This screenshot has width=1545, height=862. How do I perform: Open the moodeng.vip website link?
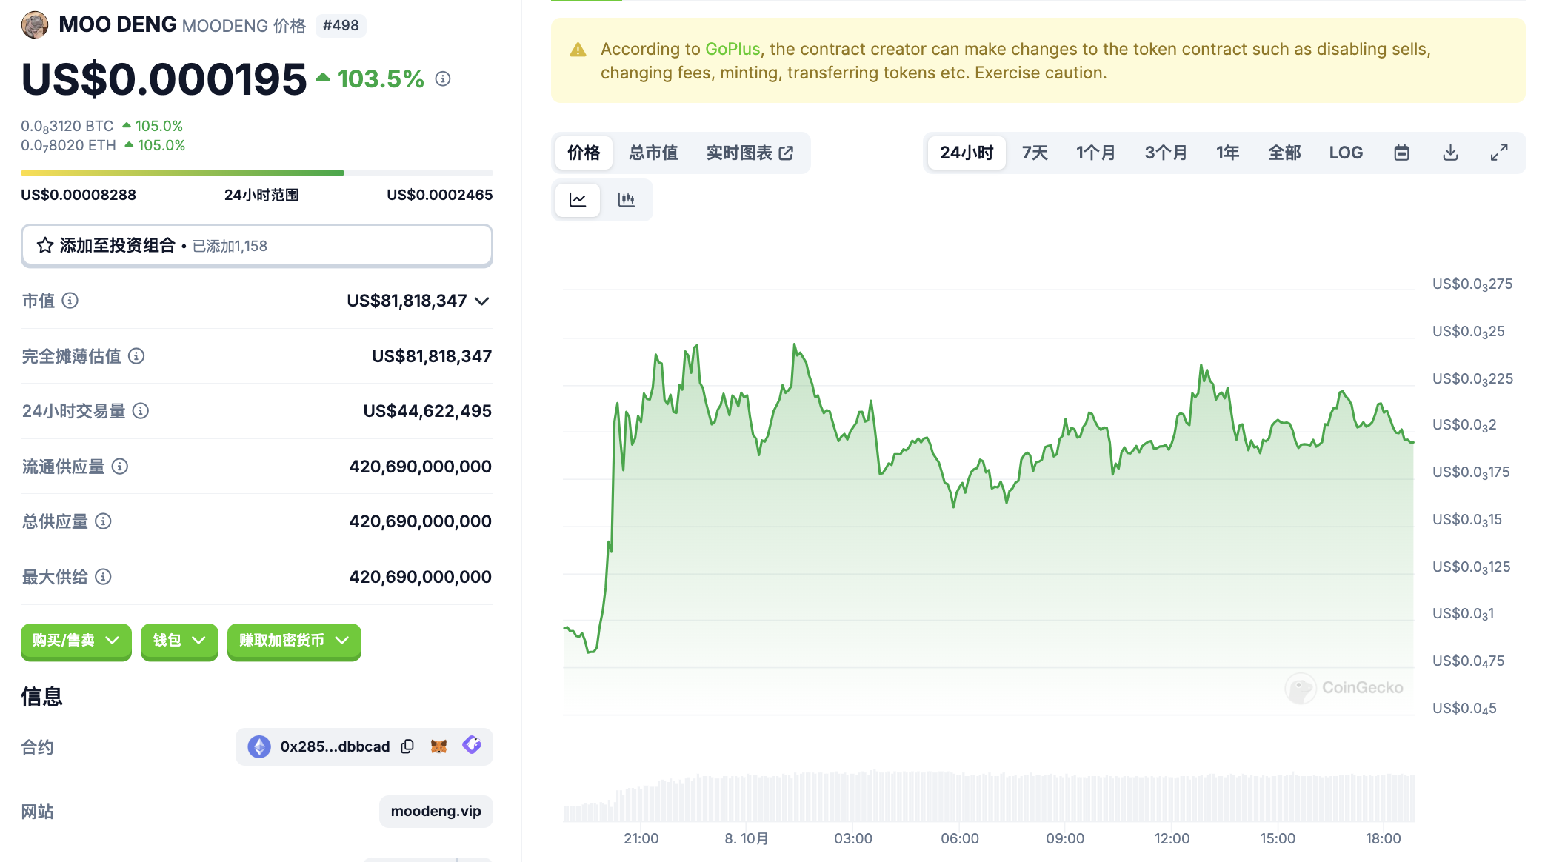436,811
